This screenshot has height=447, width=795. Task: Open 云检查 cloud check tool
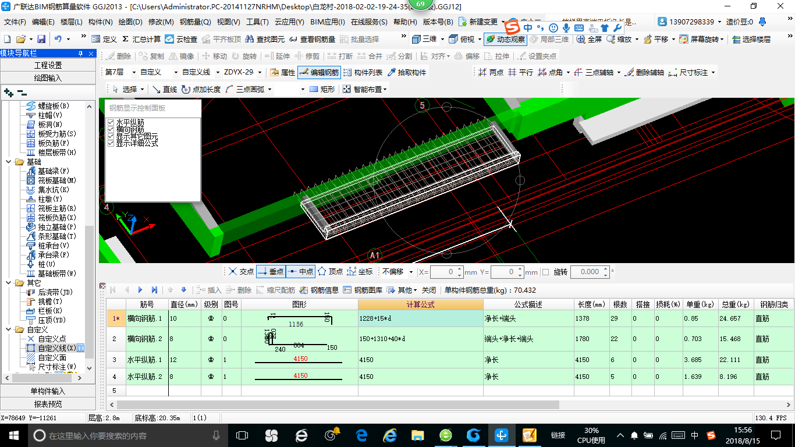pos(181,39)
